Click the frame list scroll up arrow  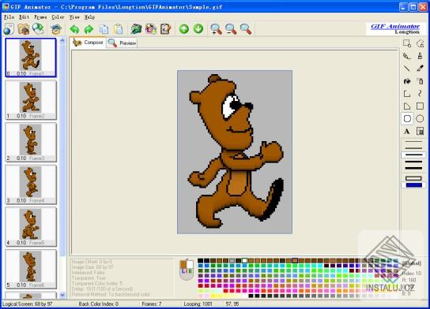pos(62,41)
